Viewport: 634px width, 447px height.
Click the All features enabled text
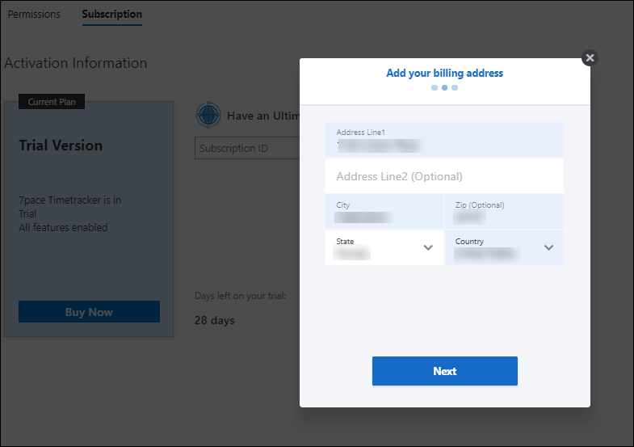(x=63, y=227)
